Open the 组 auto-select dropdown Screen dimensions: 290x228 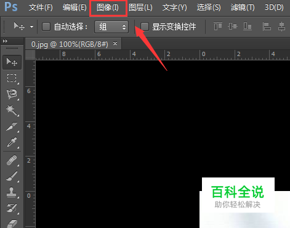tap(111, 26)
